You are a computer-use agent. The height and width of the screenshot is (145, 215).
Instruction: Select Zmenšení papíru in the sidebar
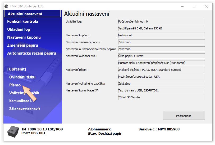(x=22, y=45)
